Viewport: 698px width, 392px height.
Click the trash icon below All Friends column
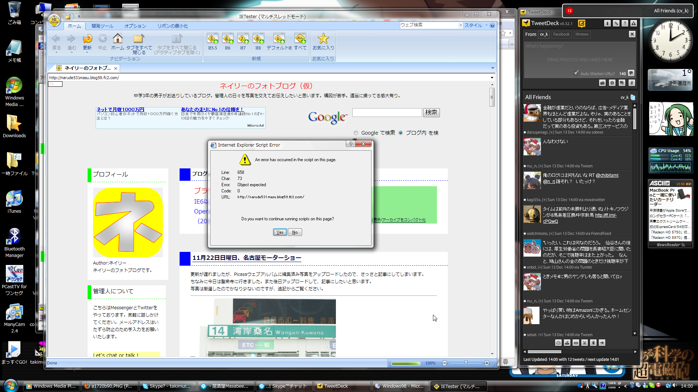593,343
